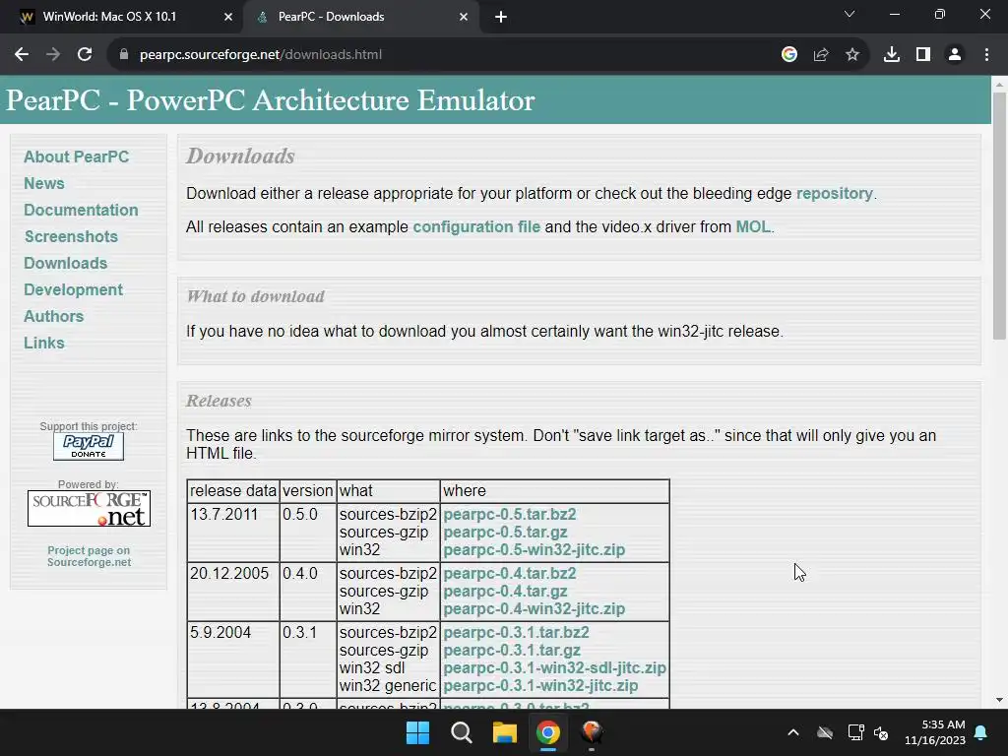Download pearpc-0.3.1.tar.bz2
The height and width of the screenshot is (756, 1008).
516,633
